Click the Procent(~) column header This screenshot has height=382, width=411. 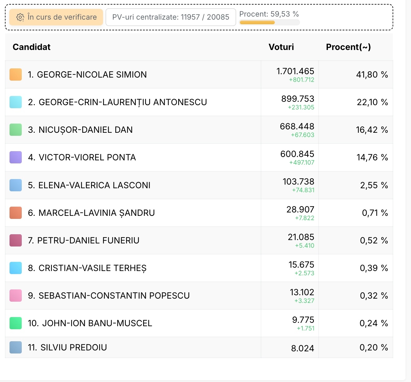[x=348, y=47]
